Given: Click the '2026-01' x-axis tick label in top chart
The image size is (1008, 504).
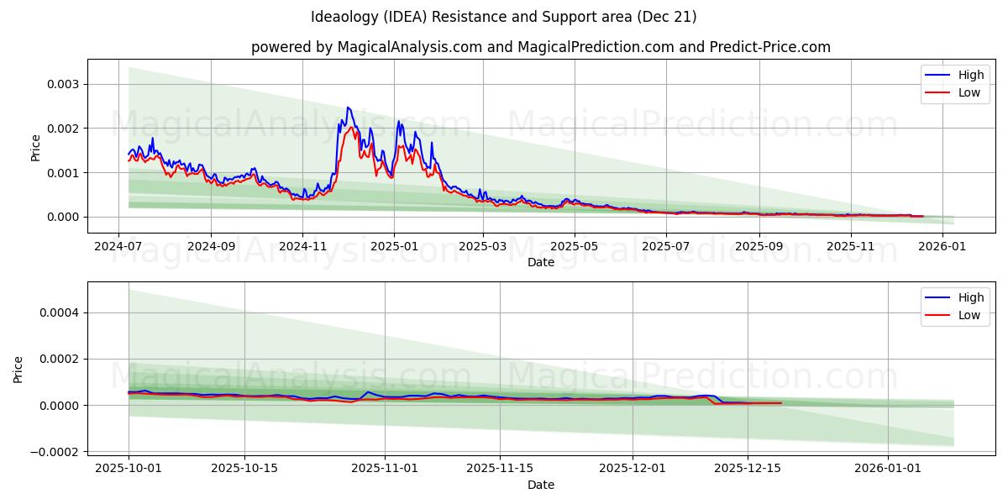Looking at the screenshot, I should (942, 246).
